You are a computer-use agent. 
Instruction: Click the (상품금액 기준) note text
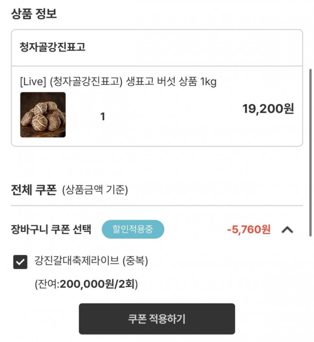point(95,190)
